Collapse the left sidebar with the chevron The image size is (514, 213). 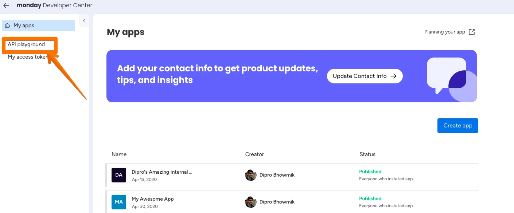[84, 21]
